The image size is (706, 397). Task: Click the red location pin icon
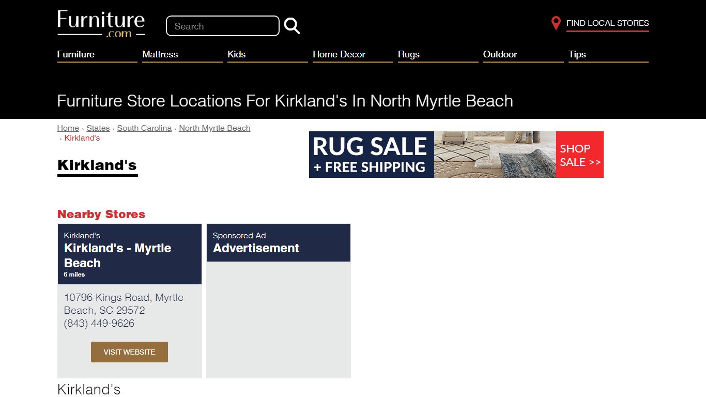click(556, 23)
